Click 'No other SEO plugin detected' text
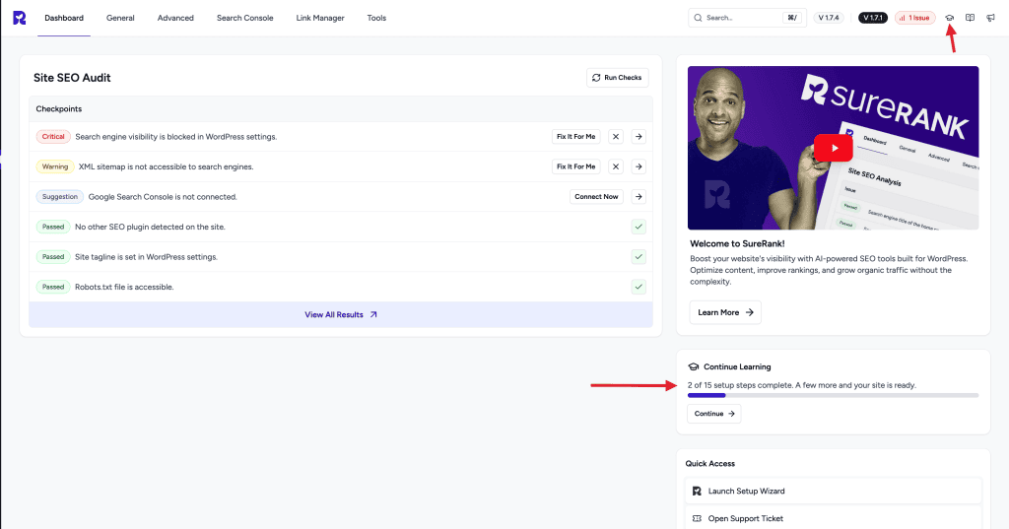The height and width of the screenshot is (529, 1009). pyautogui.click(x=150, y=227)
